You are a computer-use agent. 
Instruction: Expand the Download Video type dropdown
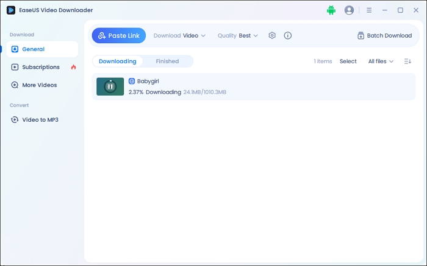[x=179, y=36]
